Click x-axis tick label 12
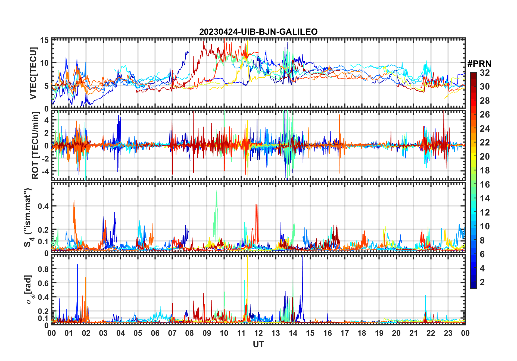Screen dimensions: 517x361 [x=258, y=333]
